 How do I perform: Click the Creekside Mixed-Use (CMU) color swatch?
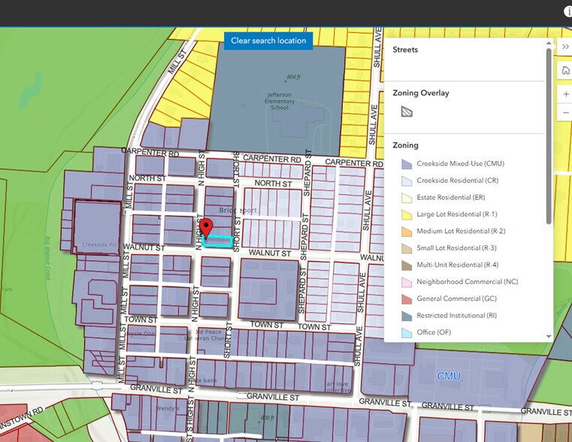(x=407, y=163)
